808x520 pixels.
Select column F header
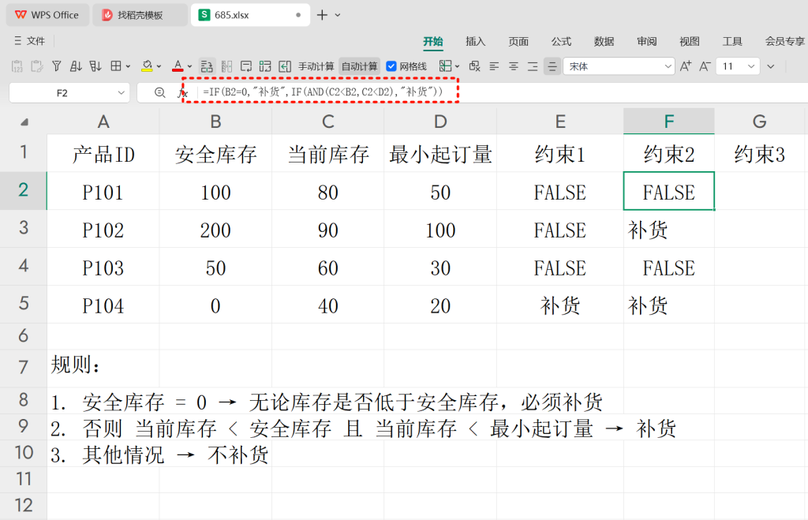(x=669, y=122)
